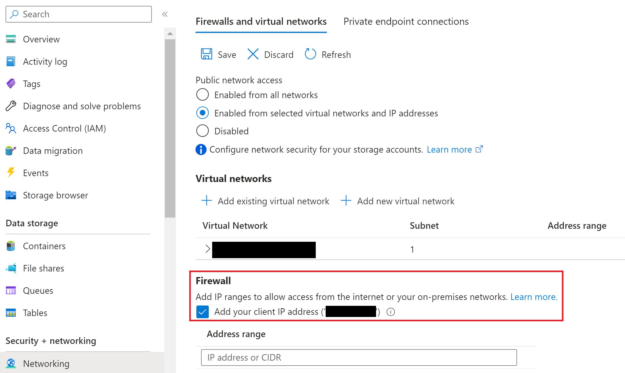Open Firewall Learn more link
Viewport: 625px width, 373px height.
[534, 297]
